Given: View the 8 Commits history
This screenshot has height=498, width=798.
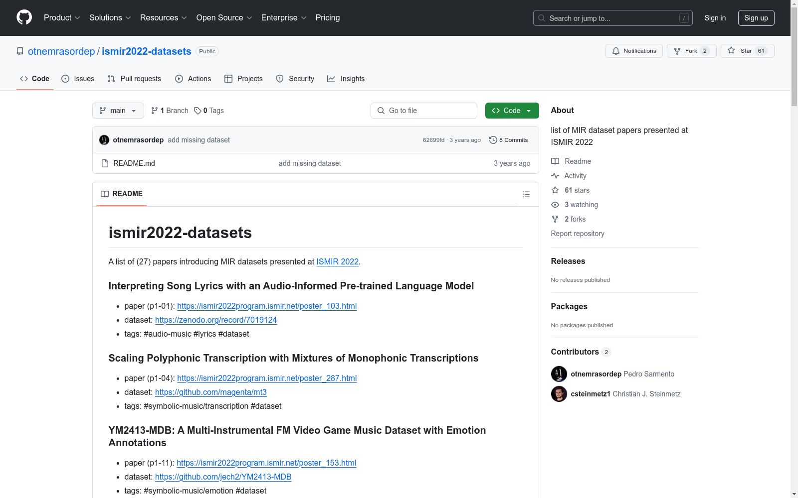Looking at the screenshot, I should click(509, 140).
